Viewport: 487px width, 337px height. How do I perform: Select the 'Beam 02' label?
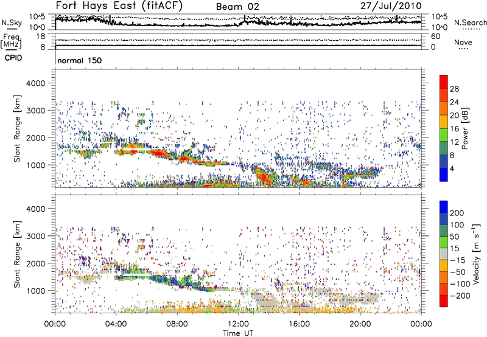click(237, 7)
